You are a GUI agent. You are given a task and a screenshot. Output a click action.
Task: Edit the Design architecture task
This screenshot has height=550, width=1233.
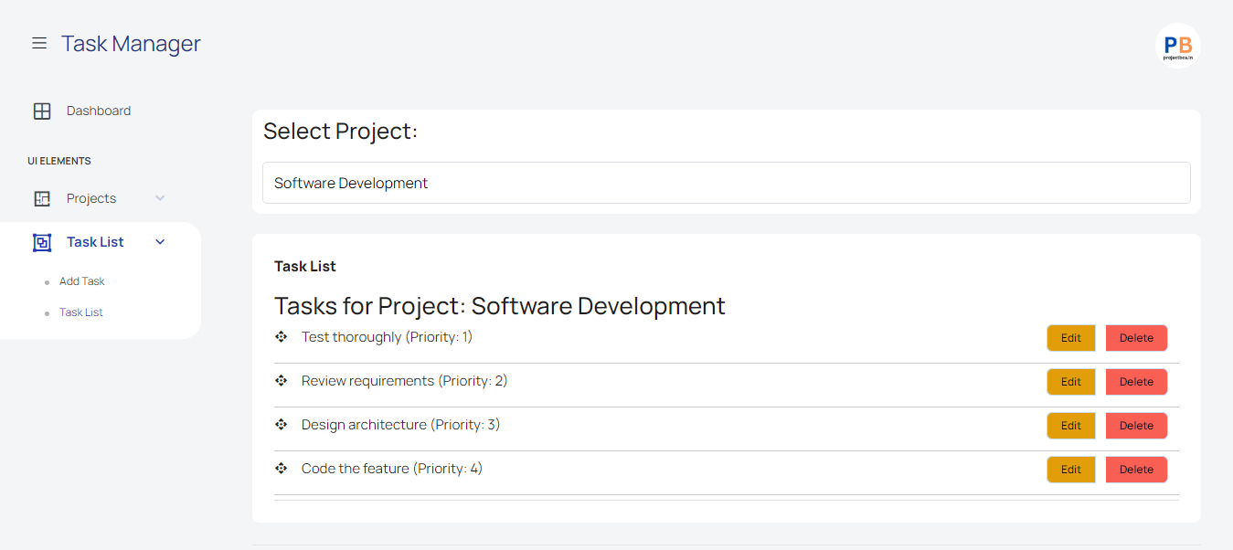click(x=1071, y=426)
